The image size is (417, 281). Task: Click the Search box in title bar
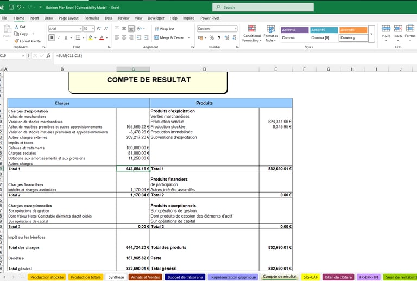click(x=263, y=7)
